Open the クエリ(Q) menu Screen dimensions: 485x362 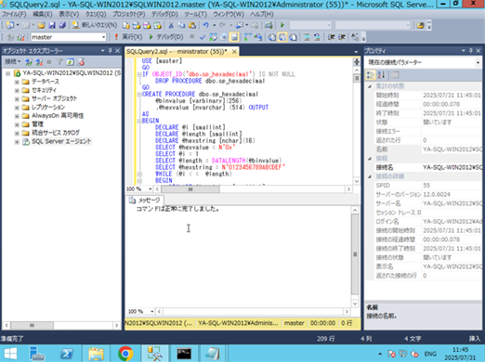tap(96, 14)
